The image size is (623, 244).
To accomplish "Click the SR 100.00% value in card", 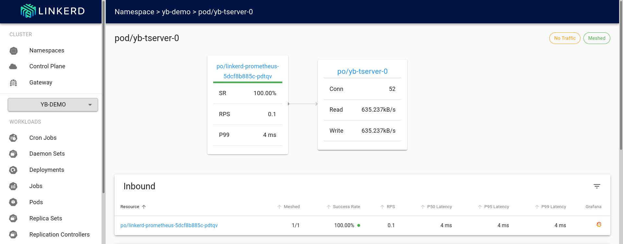I will [x=265, y=93].
